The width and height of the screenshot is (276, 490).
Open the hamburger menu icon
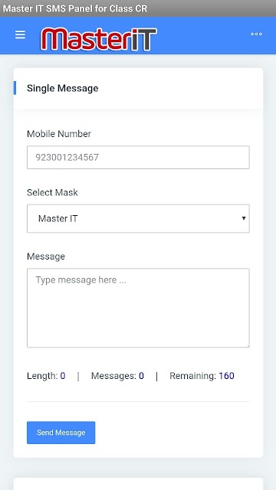20,34
